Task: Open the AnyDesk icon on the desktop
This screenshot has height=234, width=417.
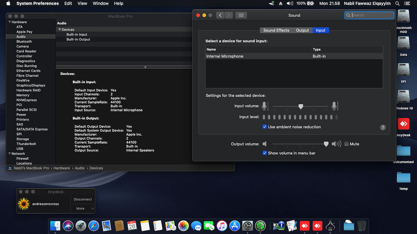Action: (x=404, y=124)
